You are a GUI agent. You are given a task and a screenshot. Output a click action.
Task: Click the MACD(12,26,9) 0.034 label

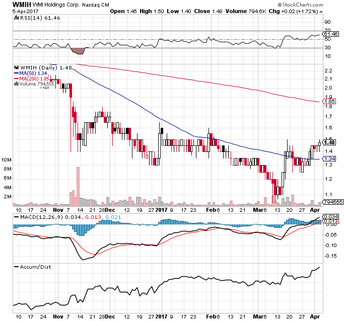50,217
